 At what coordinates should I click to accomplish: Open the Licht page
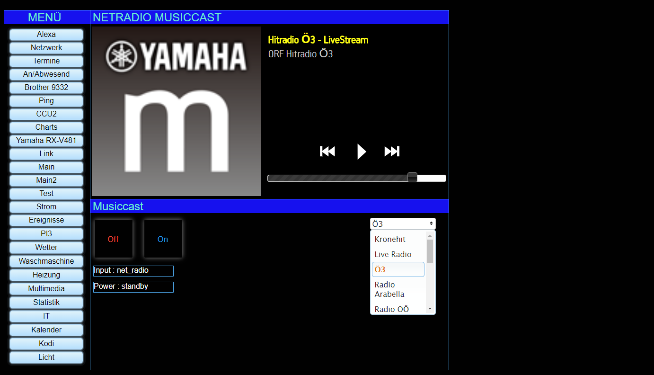[46, 357]
